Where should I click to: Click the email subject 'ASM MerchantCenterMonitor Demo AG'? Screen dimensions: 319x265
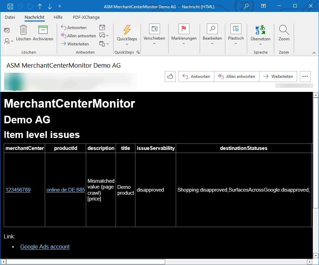[x=64, y=66]
